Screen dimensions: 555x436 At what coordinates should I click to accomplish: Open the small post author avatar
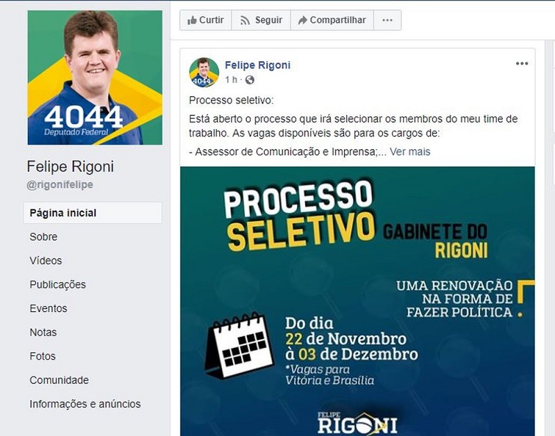click(x=204, y=72)
